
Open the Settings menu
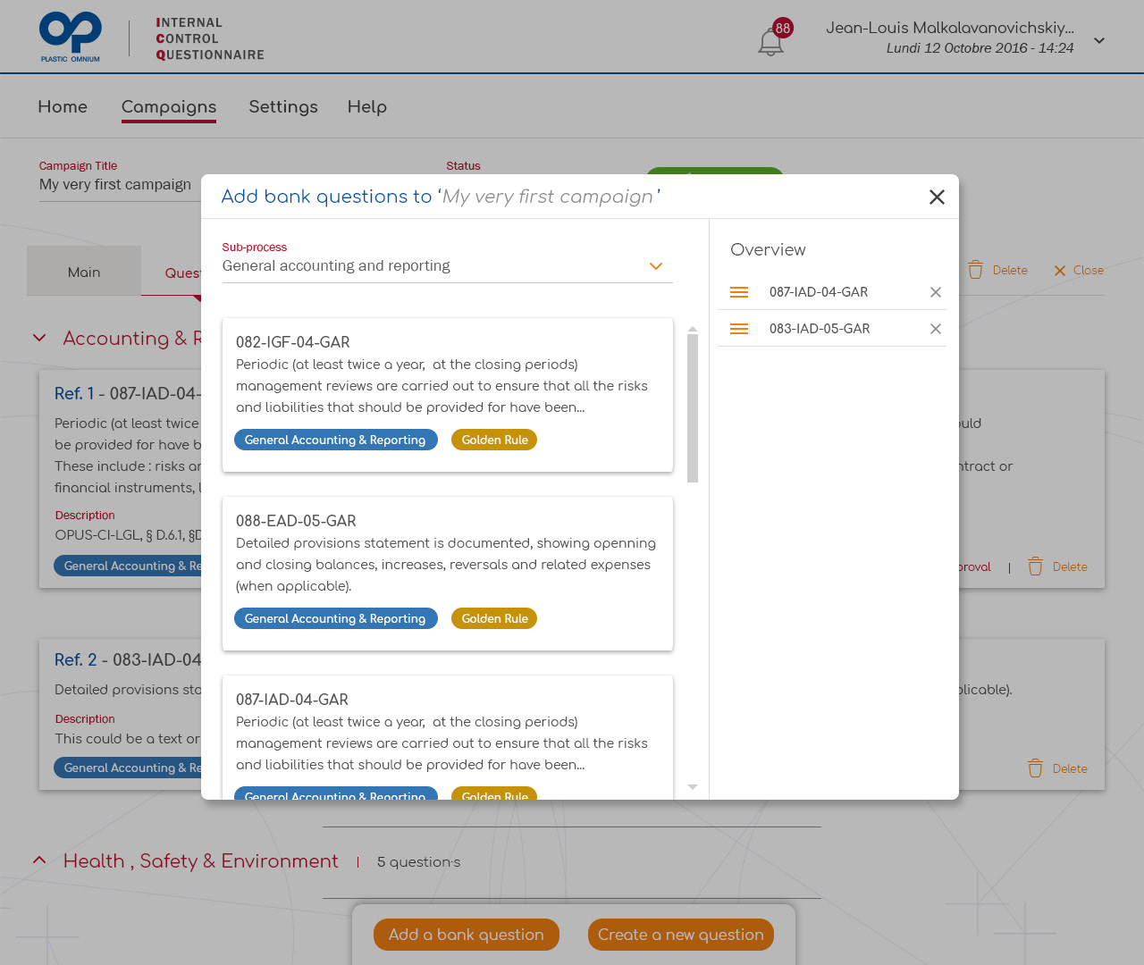pyautogui.click(x=283, y=106)
